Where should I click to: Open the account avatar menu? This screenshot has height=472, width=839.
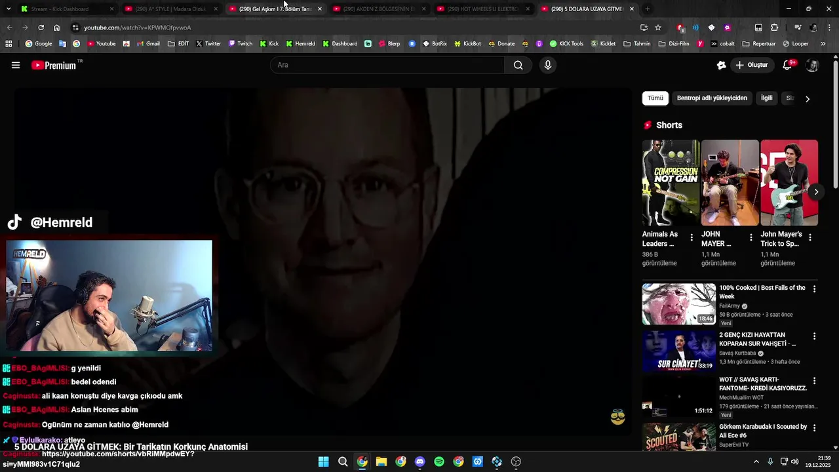pyautogui.click(x=812, y=65)
